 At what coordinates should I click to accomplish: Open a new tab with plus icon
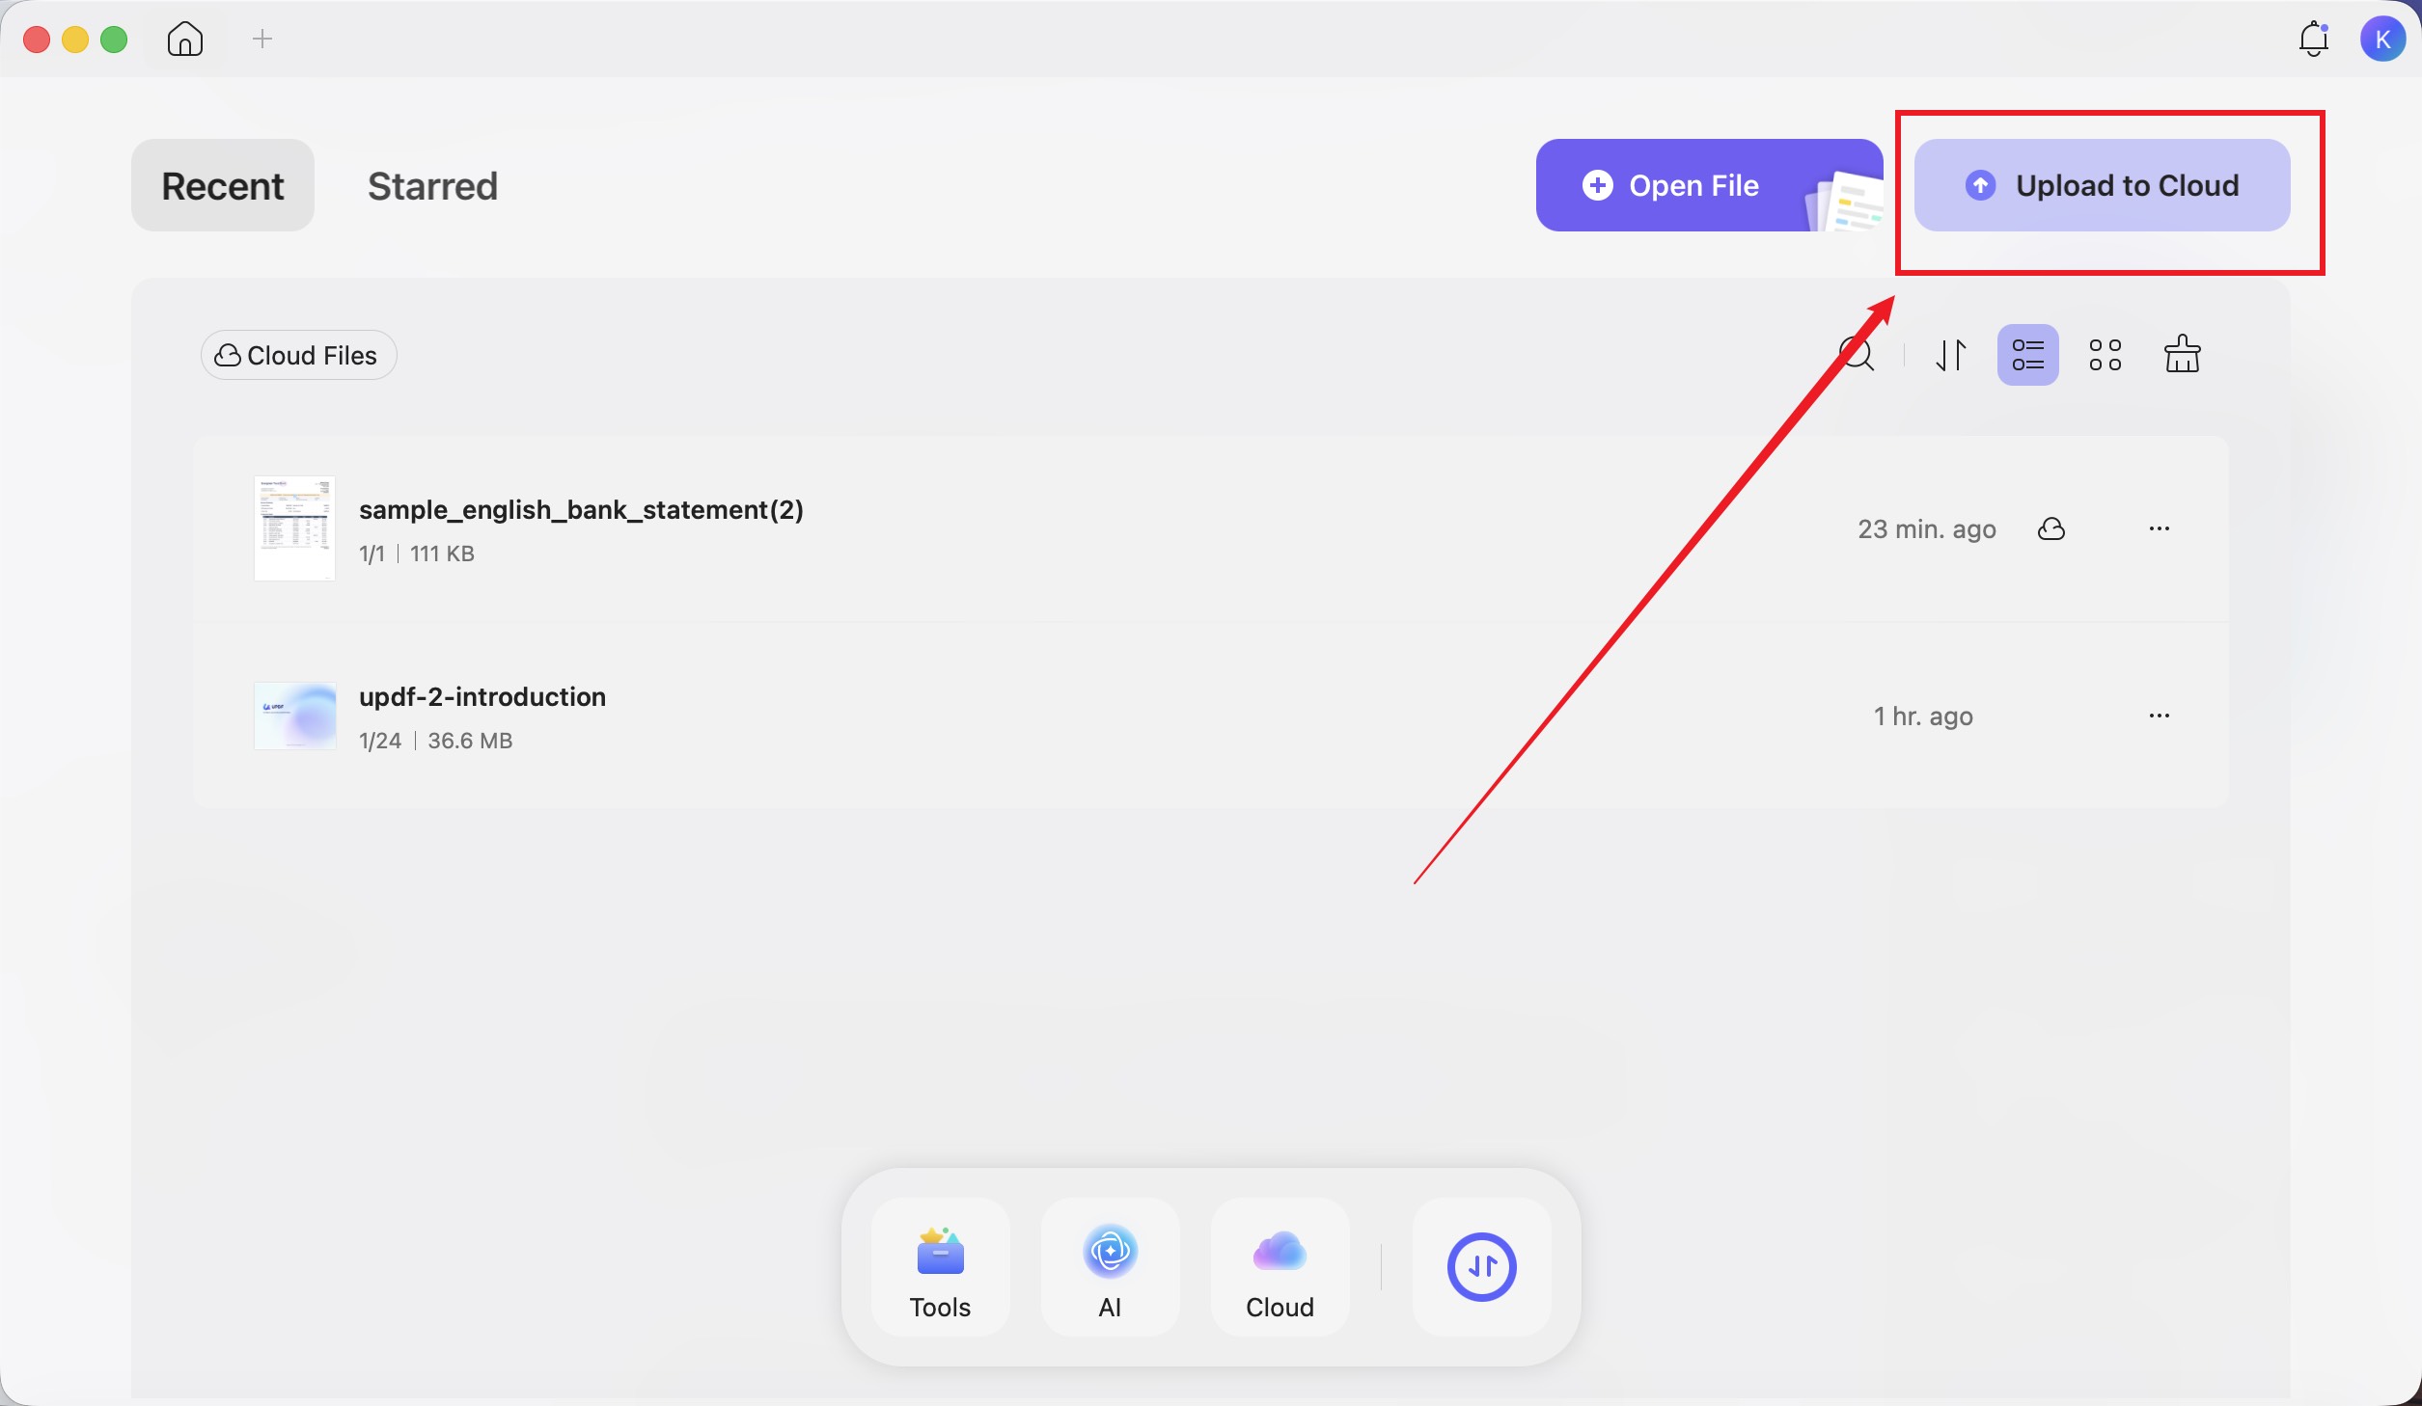262,40
